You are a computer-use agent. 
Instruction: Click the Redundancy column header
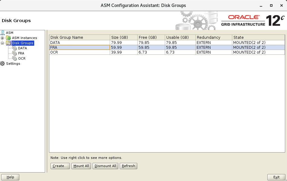tap(214, 38)
